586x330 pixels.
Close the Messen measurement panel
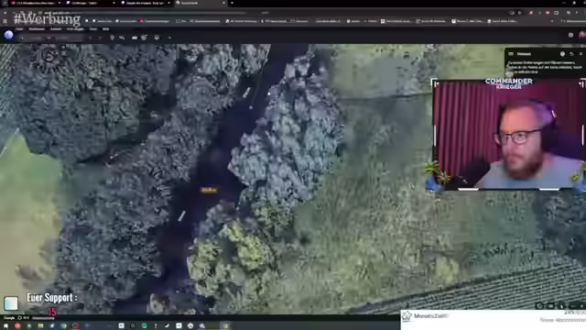coord(581,54)
